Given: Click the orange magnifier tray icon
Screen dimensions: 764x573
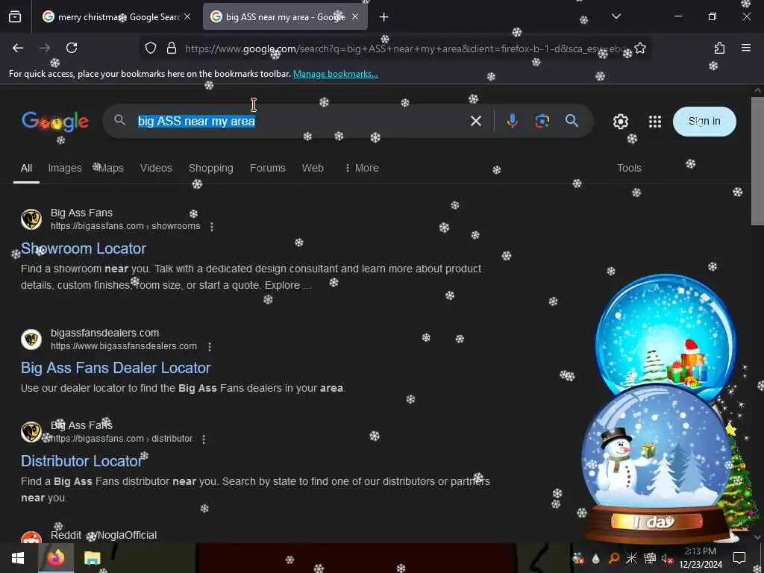Looking at the screenshot, I should point(614,558).
